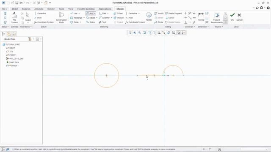The image size is (271, 152).
Task: Open the Line tool dropdown arrow
Action: [x=79, y=13]
